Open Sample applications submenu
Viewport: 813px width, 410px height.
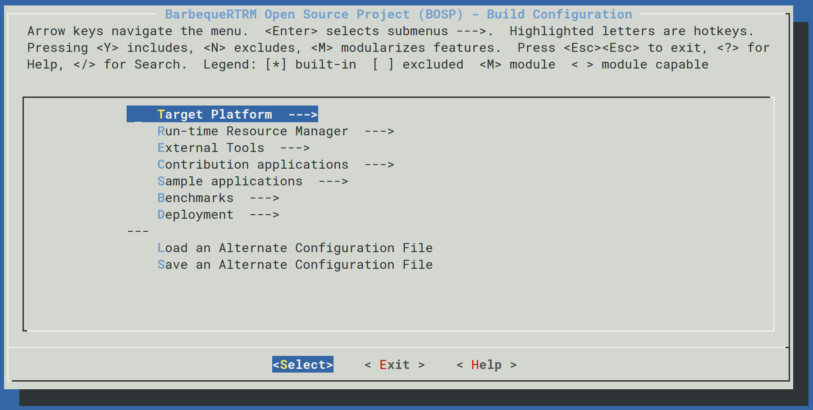coord(253,181)
